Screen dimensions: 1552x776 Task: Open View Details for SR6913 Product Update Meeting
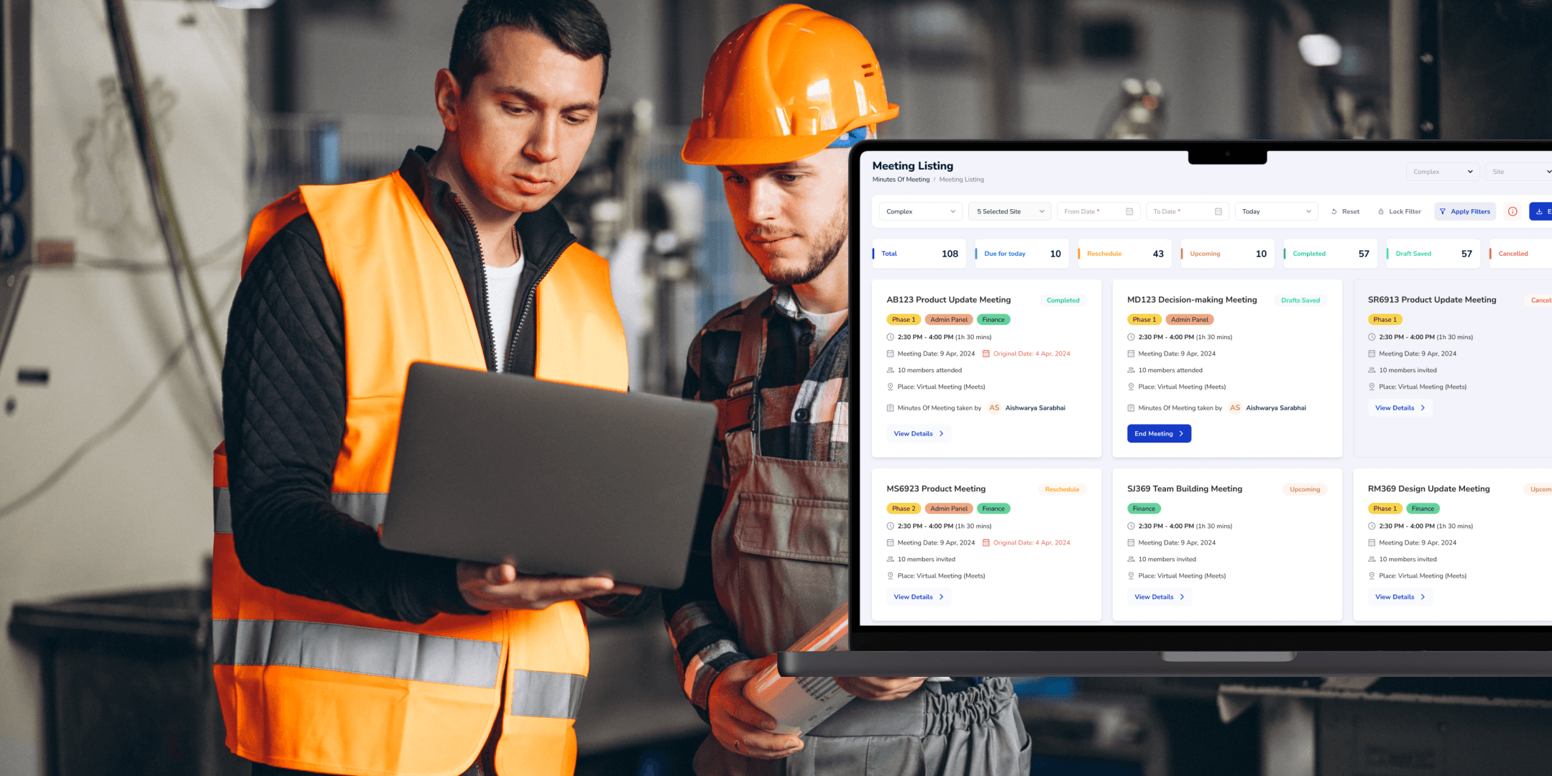point(1400,407)
